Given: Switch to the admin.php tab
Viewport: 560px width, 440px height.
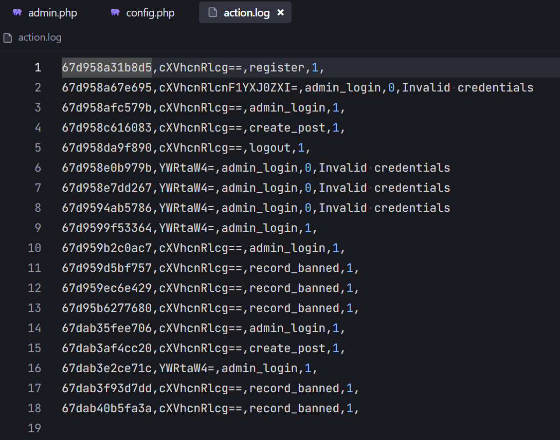Looking at the screenshot, I should point(52,13).
